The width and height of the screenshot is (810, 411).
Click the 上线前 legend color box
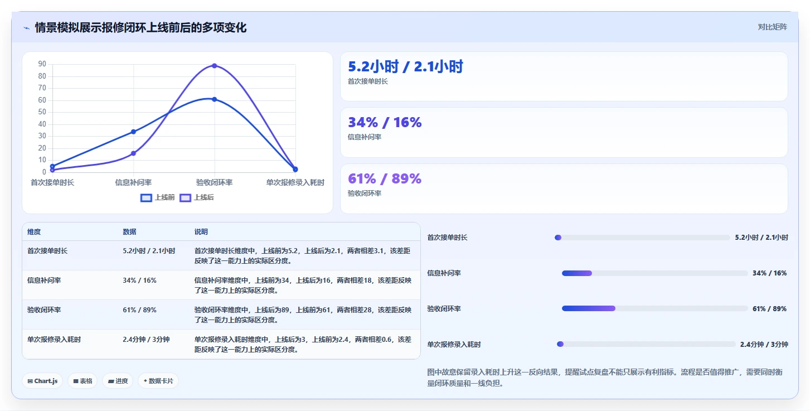146,197
